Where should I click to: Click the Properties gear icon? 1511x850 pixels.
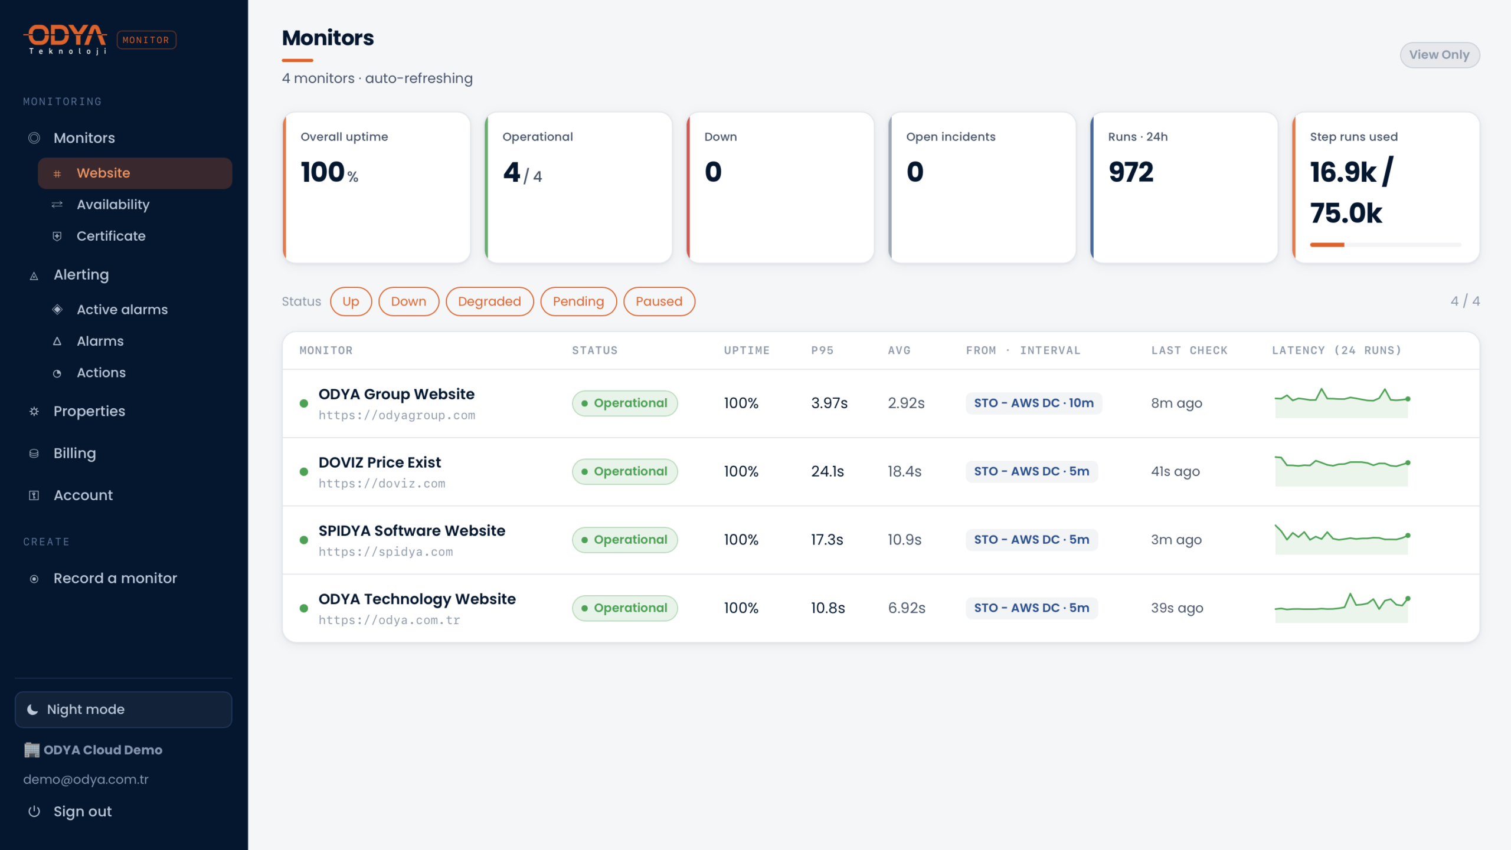pyautogui.click(x=34, y=411)
